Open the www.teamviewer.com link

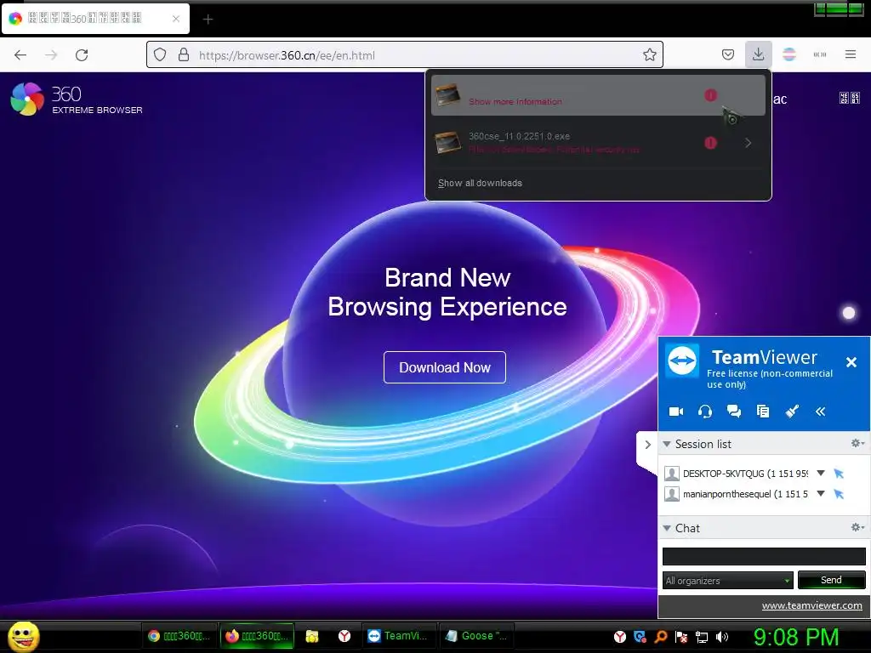[811, 605]
